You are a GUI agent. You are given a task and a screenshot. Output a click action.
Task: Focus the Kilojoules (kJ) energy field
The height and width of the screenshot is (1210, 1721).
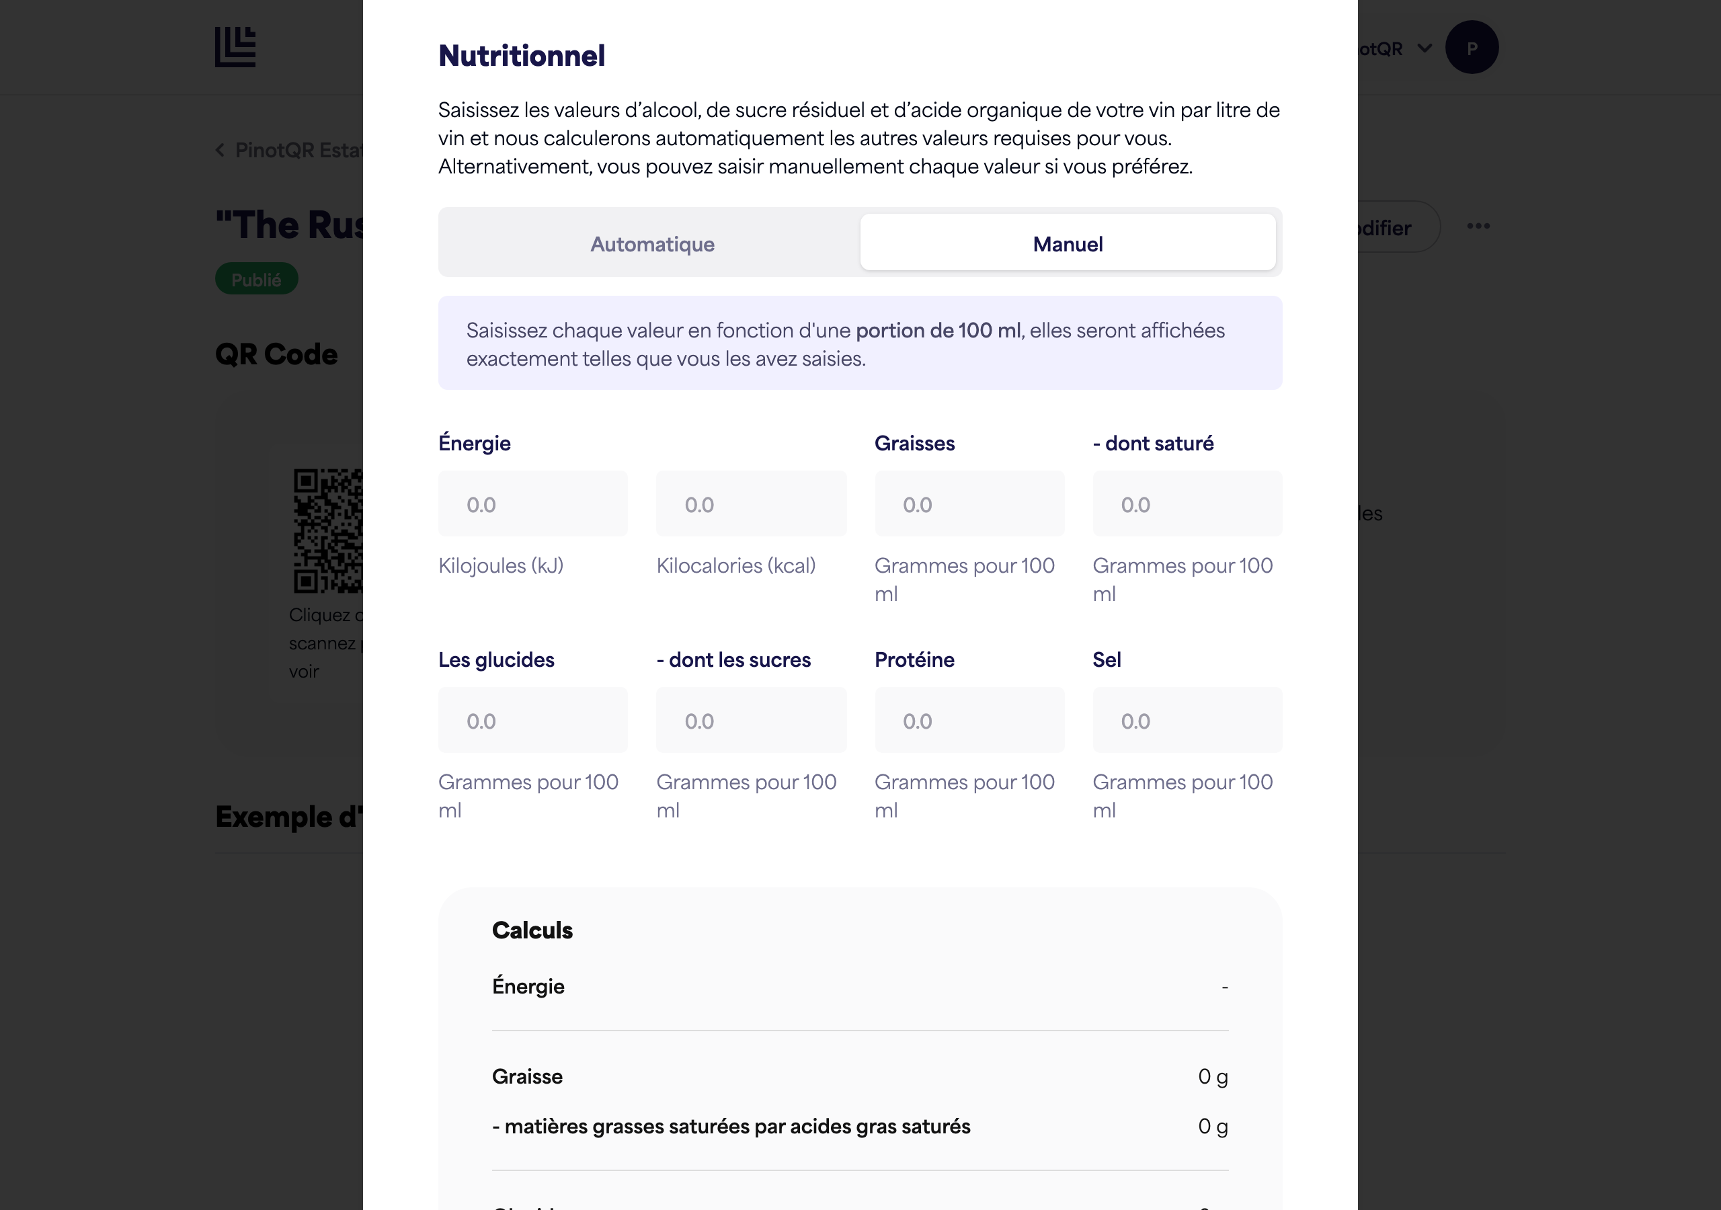tap(533, 503)
